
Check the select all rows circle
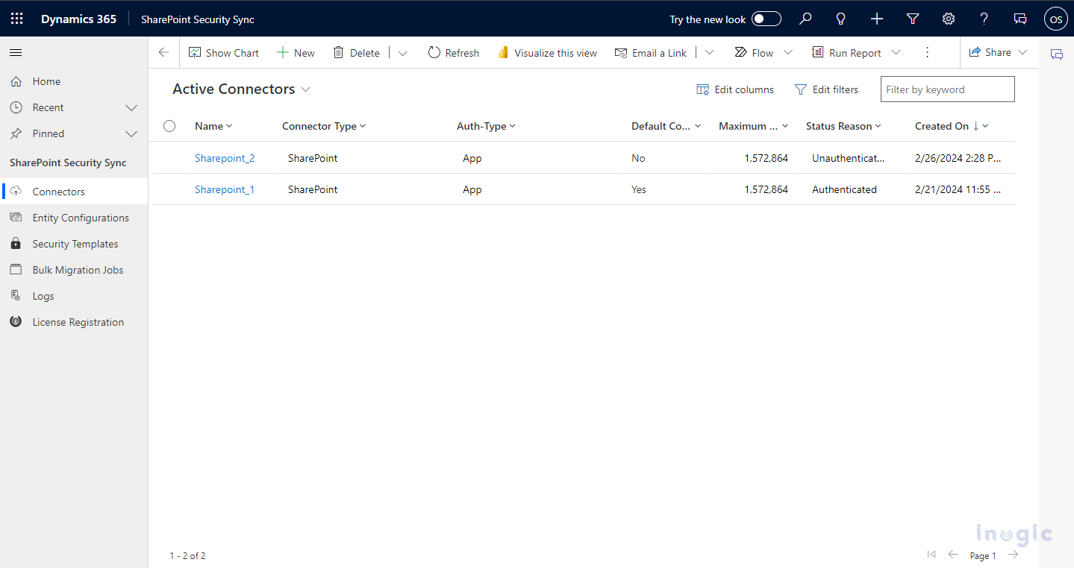click(x=169, y=126)
